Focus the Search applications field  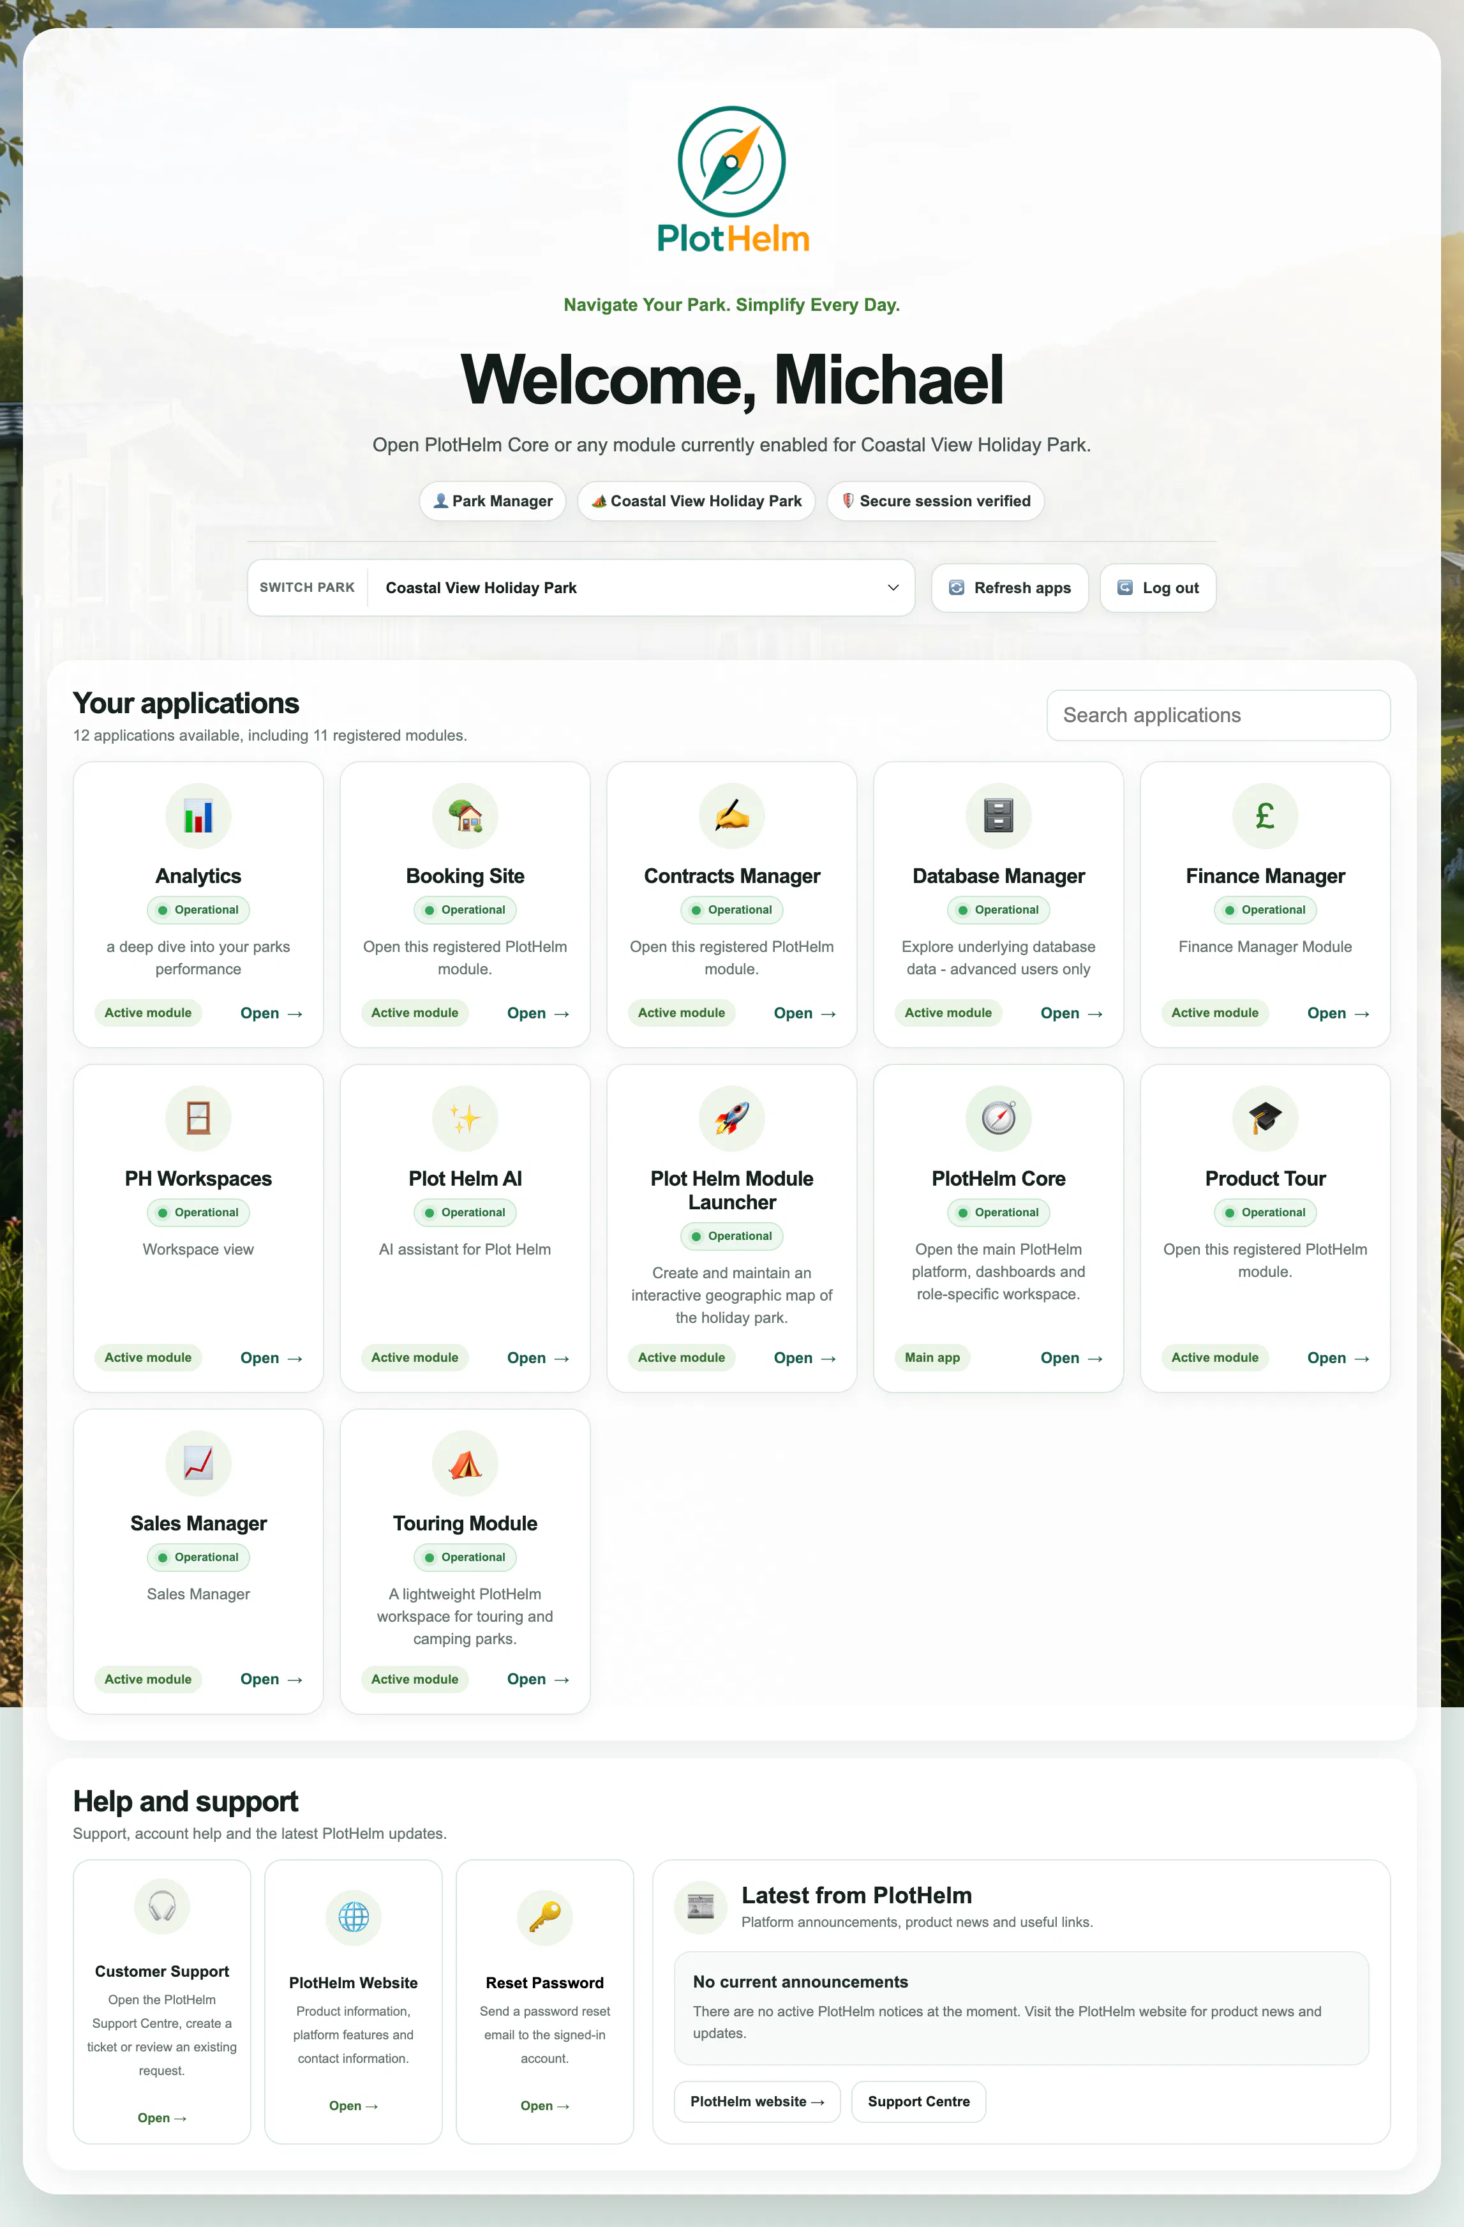pos(1218,715)
